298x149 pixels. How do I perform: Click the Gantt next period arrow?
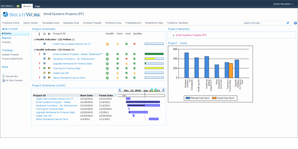(x=163, y=90)
